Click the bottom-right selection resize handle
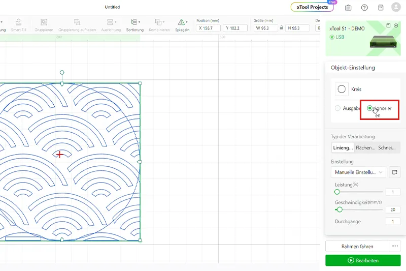 pyautogui.click(x=140, y=240)
